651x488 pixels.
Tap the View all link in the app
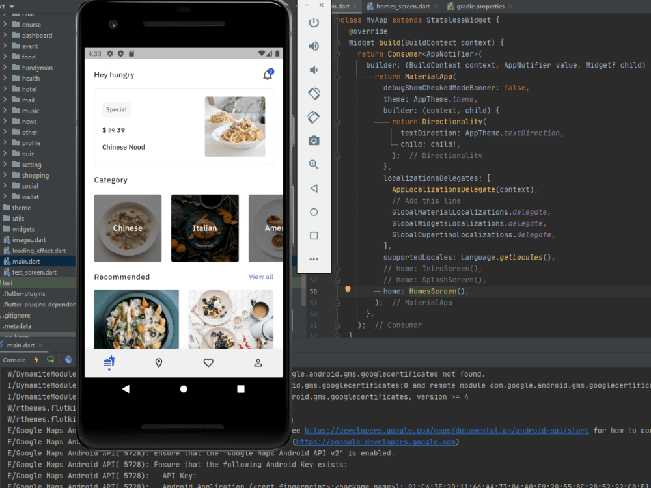(260, 277)
